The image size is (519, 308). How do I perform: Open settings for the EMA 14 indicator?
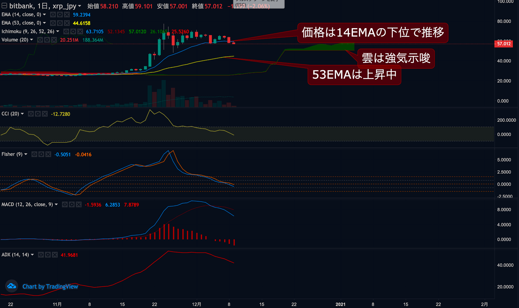[x=60, y=15]
